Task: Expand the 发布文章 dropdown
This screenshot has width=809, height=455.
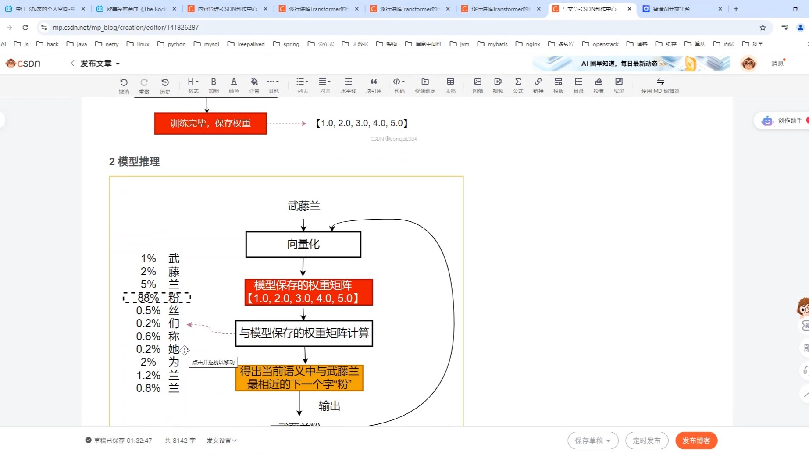Action: 118,64
